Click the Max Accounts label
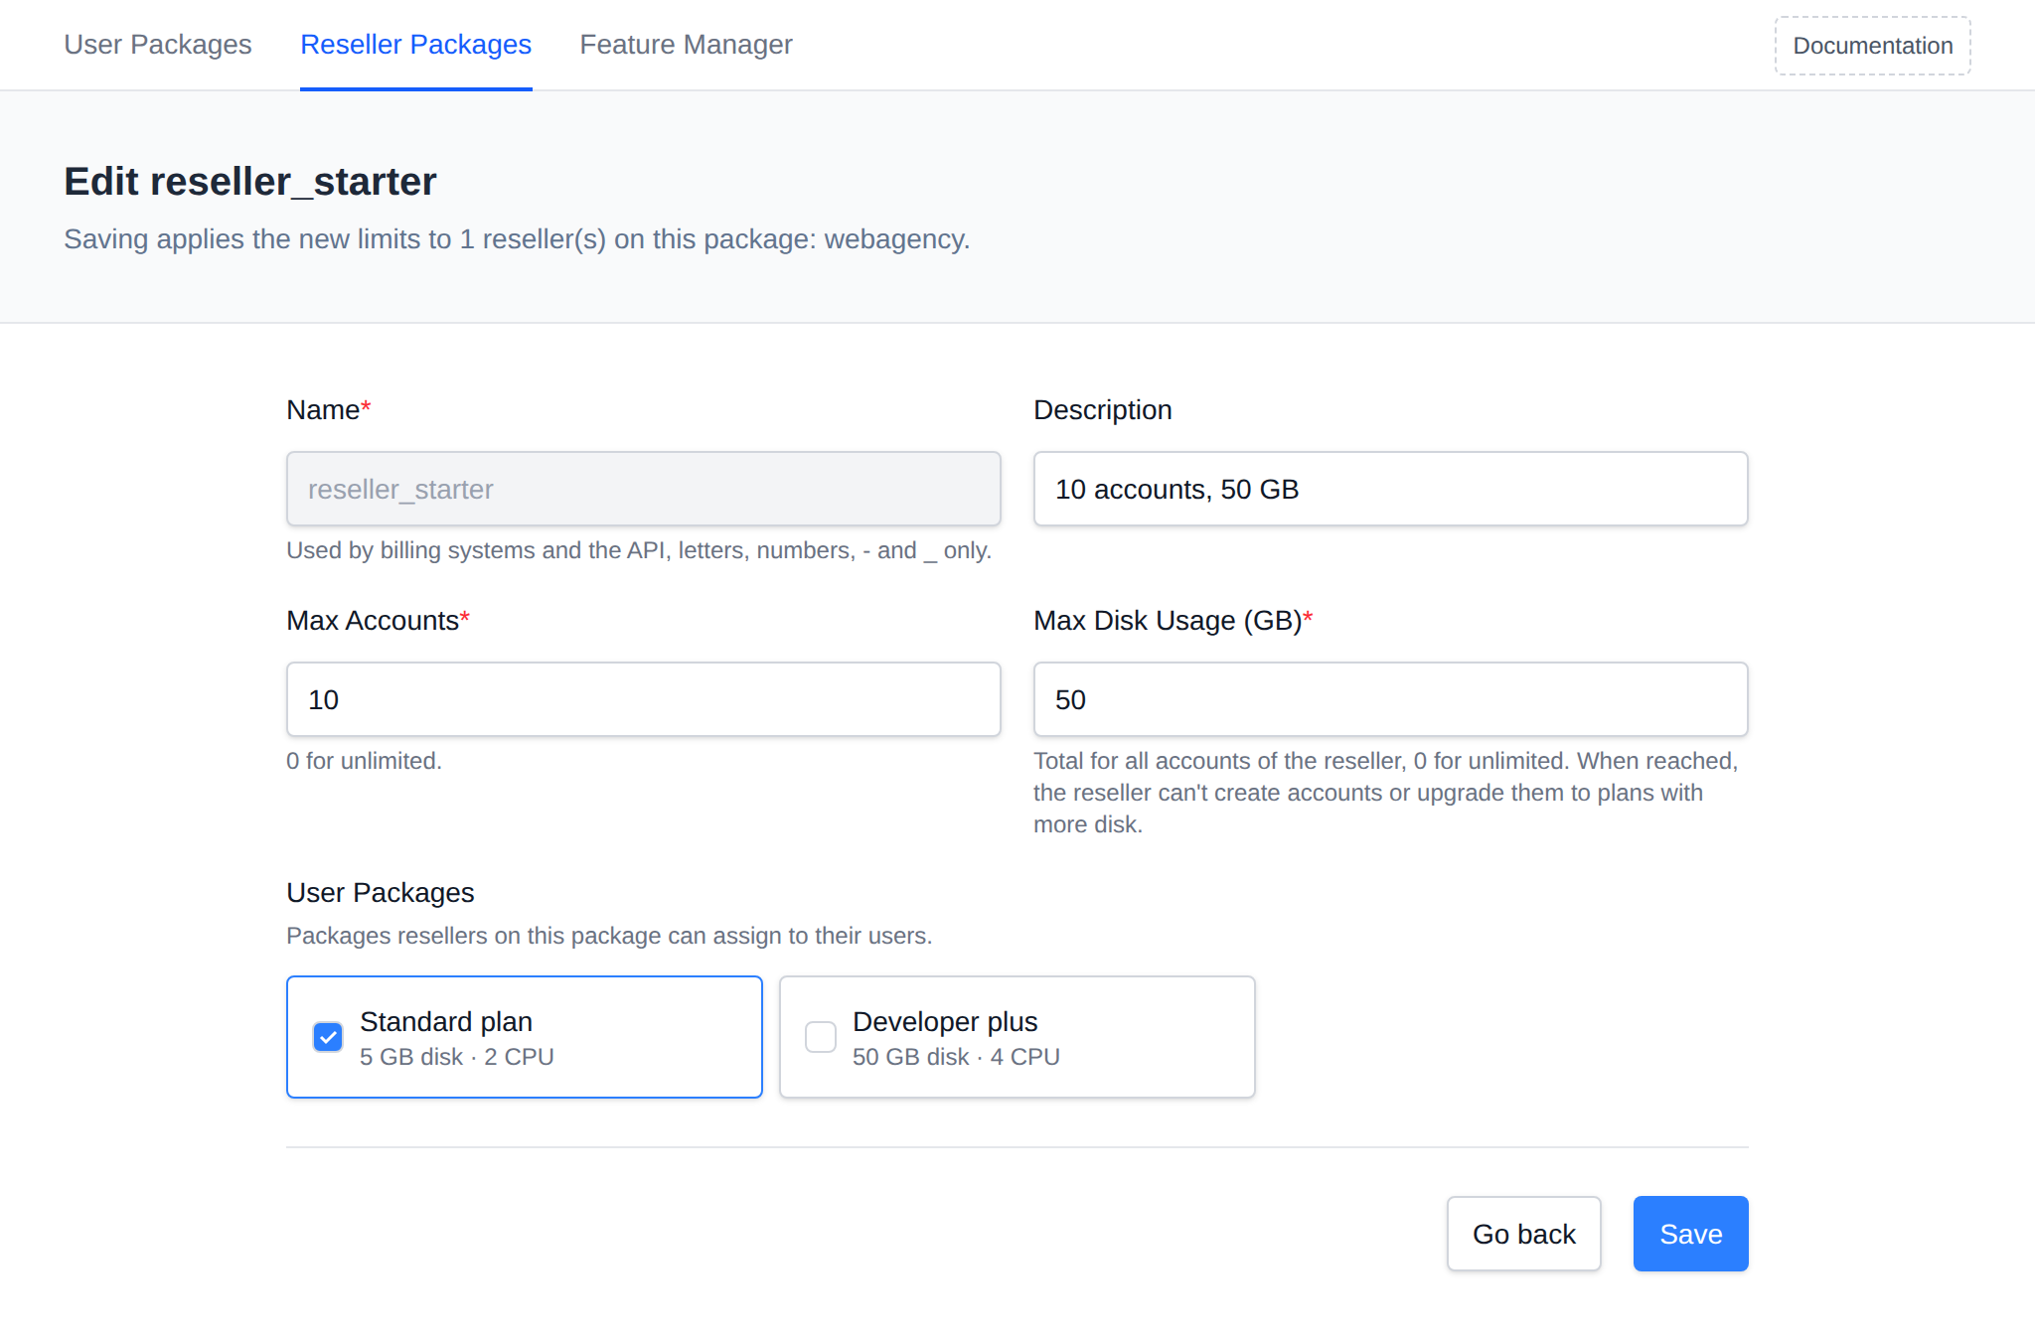Image resolution: width=2035 pixels, height=1335 pixels. [x=378, y=621]
